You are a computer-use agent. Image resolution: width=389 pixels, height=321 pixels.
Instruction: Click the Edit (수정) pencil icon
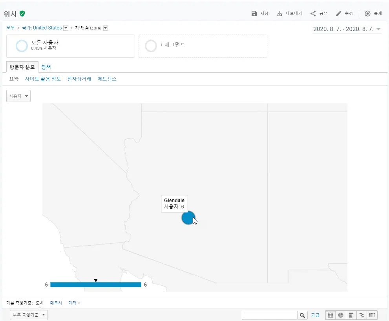click(x=338, y=14)
